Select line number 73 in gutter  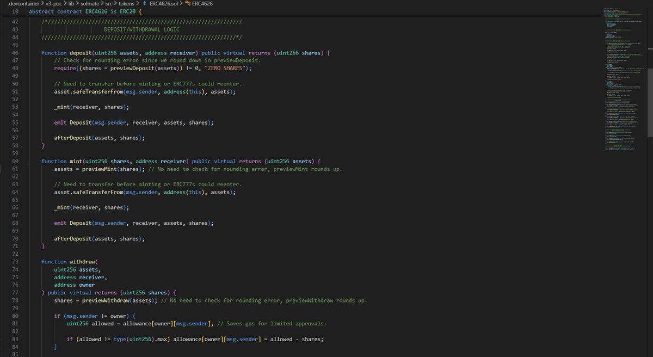15,262
